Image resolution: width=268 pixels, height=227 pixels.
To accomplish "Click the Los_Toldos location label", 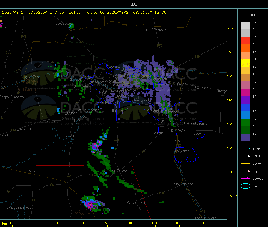I will pyautogui.click(x=119, y=171).
